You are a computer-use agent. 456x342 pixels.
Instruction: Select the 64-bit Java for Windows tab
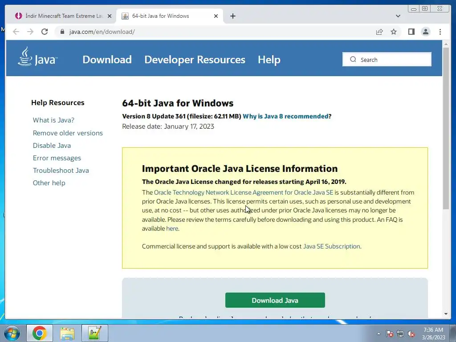point(170,16)
